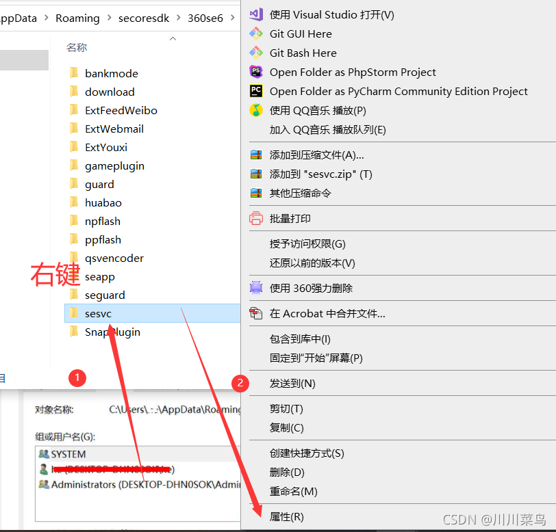The image size is (556, 532).
Task: Expand breadcrumb chevron after AppData
Action: [46, 17]
